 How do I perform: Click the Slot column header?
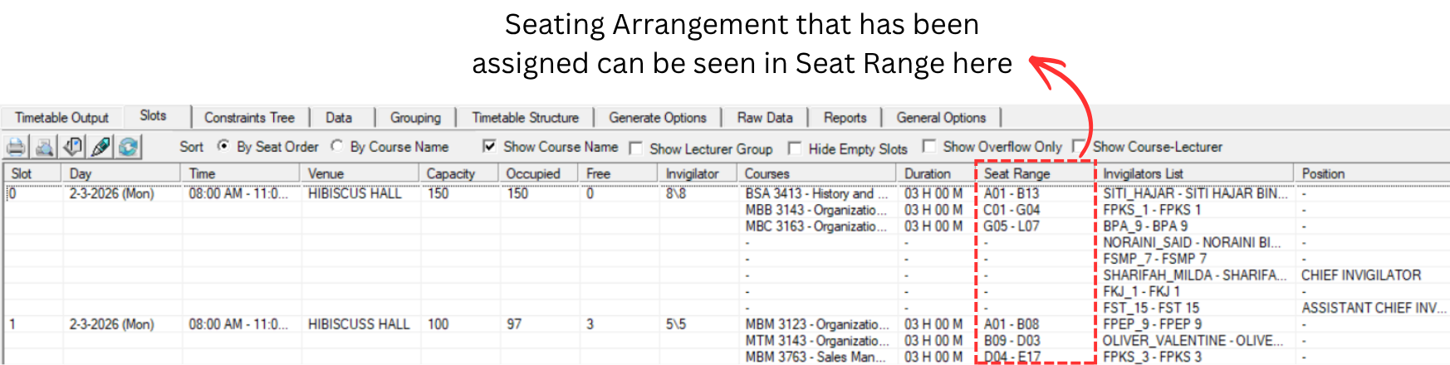pyautogui.click(x=32, y=173)
